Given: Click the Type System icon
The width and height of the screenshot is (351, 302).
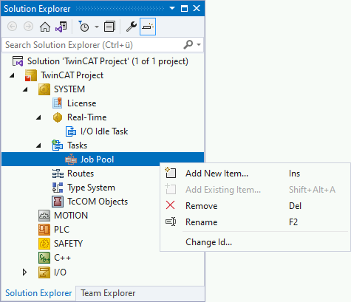Looking at the screenshot, I should (58, 188).
